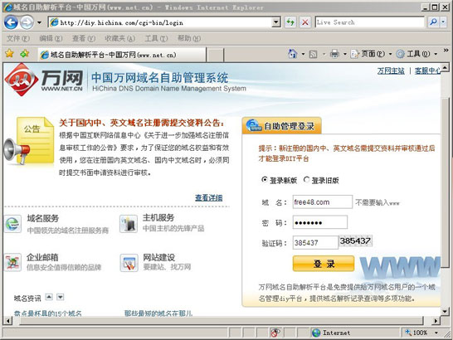This screenshot has height=340, width=453.
Task: Open the 网站建设 heading link
Action: [x=159, y=257]
